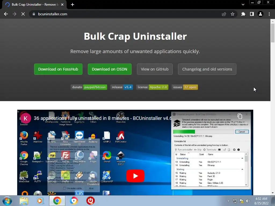Click Download on OSDN button
The height and width of the screenshot is (206, 275).
(x=110, y=69)
